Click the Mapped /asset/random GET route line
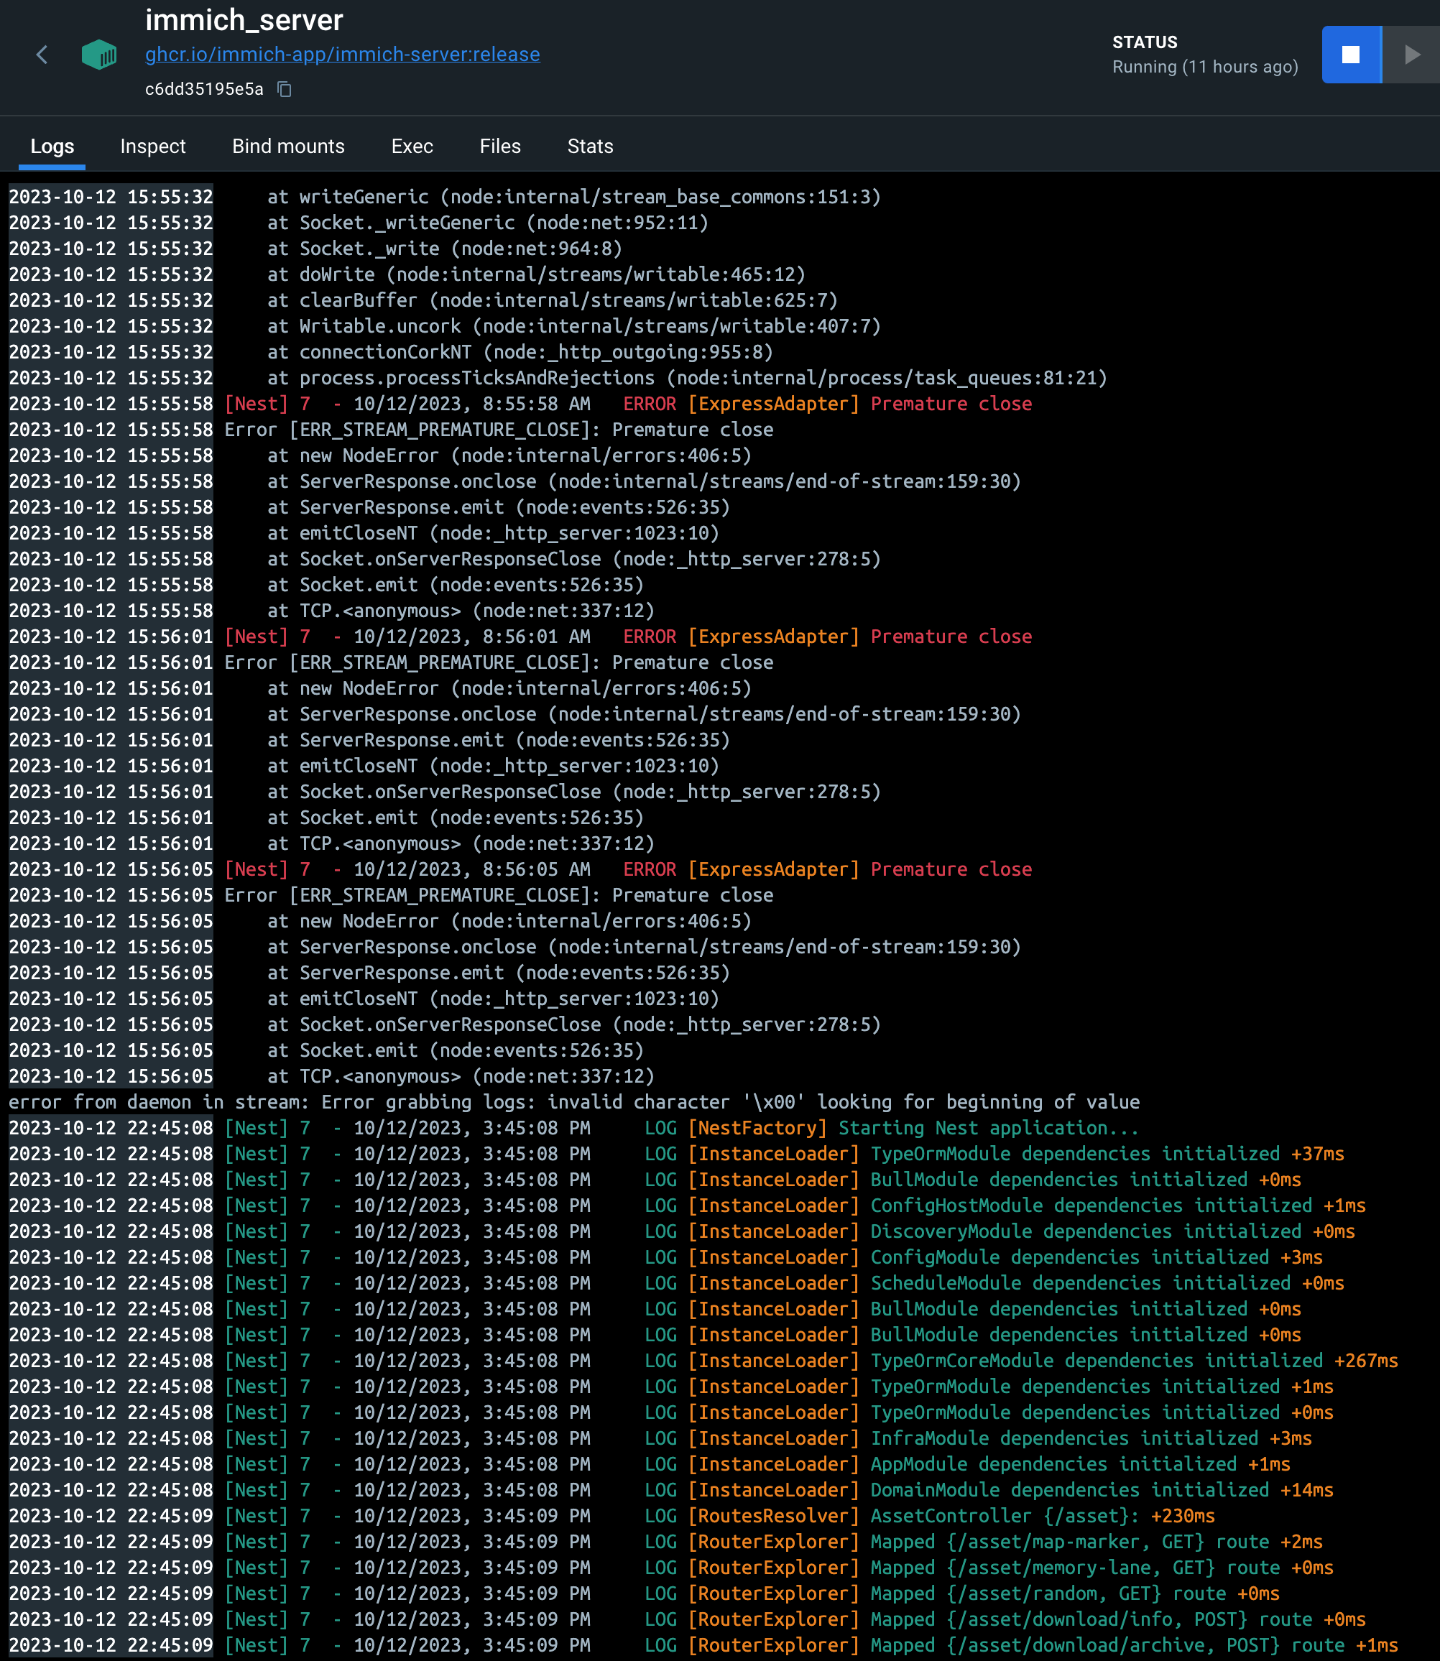Viewport: 1440px width, 1661px height. (x=1074, y=1593)
